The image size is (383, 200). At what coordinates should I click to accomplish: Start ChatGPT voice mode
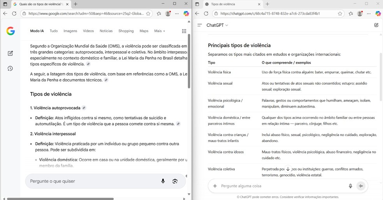click(x=361, y=186)
